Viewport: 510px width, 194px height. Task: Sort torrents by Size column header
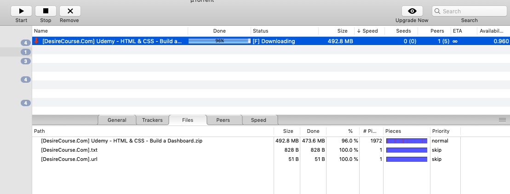(x=336, y=31)
